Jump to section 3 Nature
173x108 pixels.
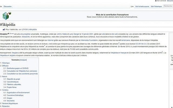[x=4, y=76]
